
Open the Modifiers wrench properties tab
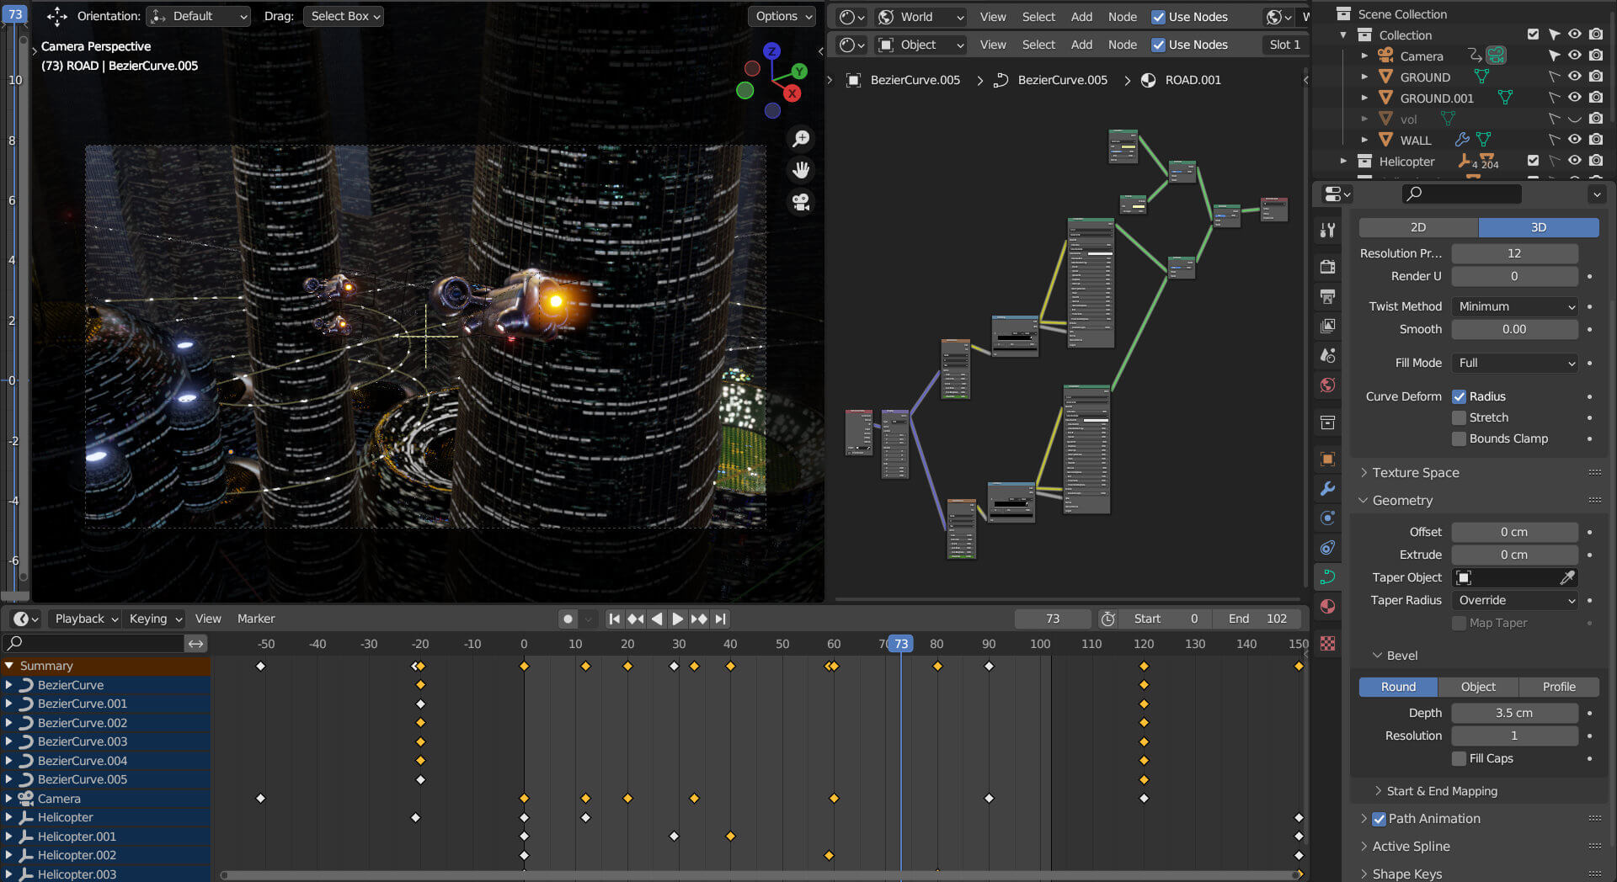click(1327, 489)
